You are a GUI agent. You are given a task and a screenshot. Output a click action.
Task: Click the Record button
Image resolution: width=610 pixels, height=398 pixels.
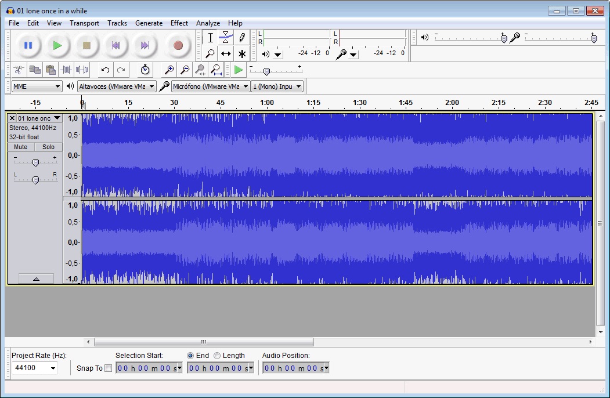pyautogui.click(x=178, y=45)
